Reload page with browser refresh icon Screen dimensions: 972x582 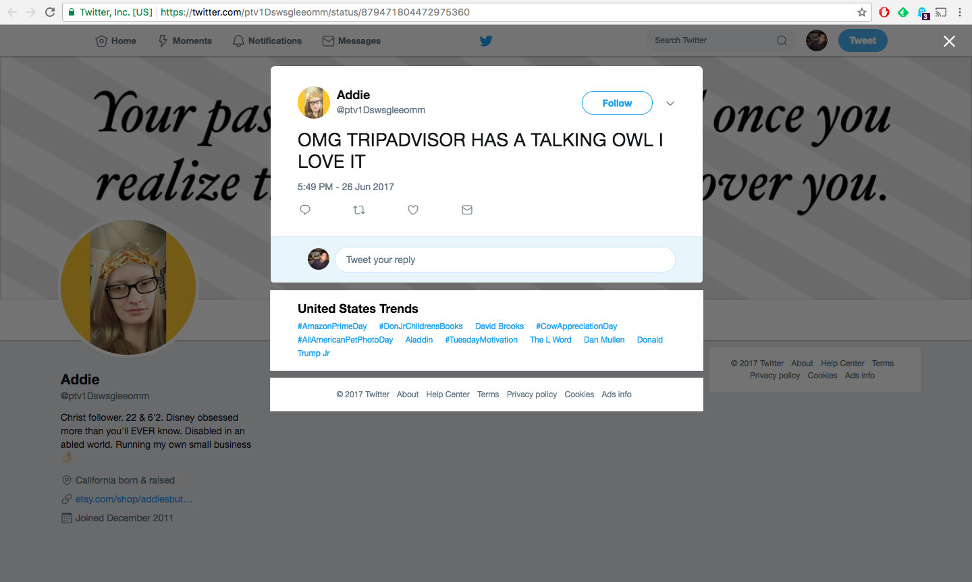(x=50, y=12)
